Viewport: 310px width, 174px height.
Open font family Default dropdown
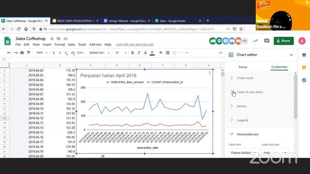(x=99, y=53)
